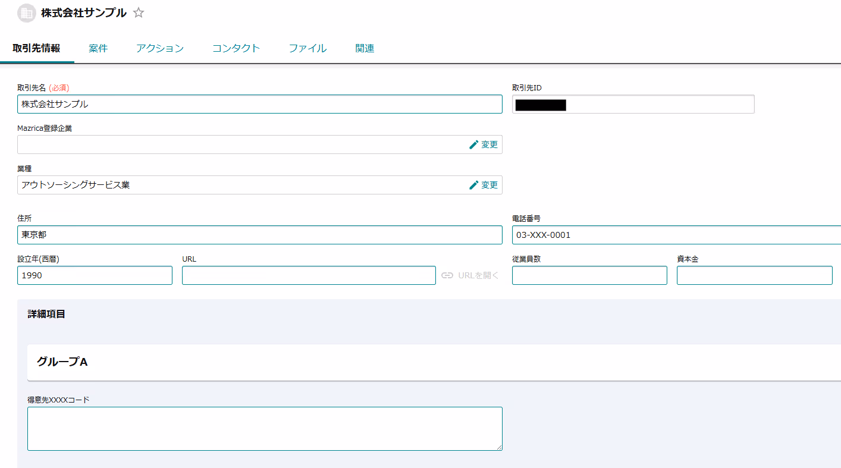Open the コンタクト tab
The height and width of the screenshot is (468, 841).
point(236,49)
